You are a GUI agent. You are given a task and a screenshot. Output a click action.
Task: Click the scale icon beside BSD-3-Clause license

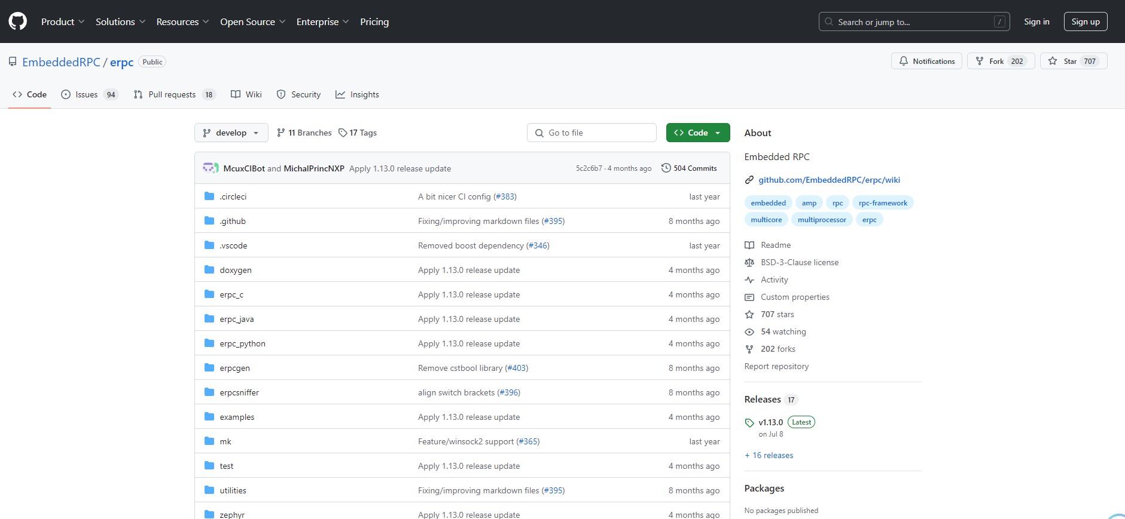pos(749,262)
